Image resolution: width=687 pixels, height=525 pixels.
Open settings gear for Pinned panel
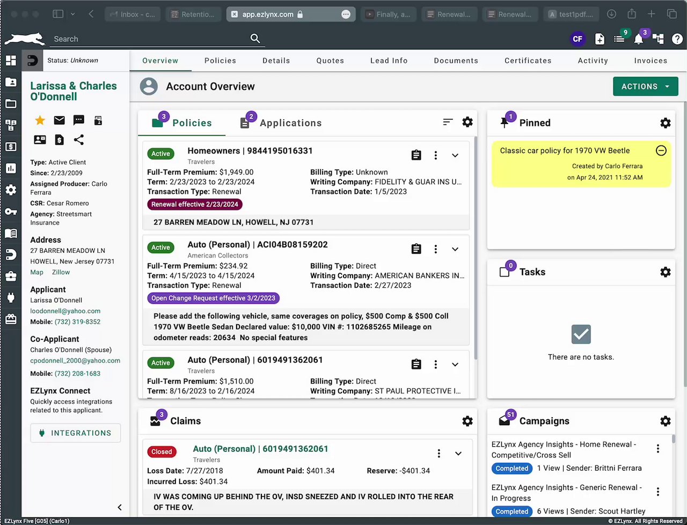pyautogui.click(x=666, y=123)
